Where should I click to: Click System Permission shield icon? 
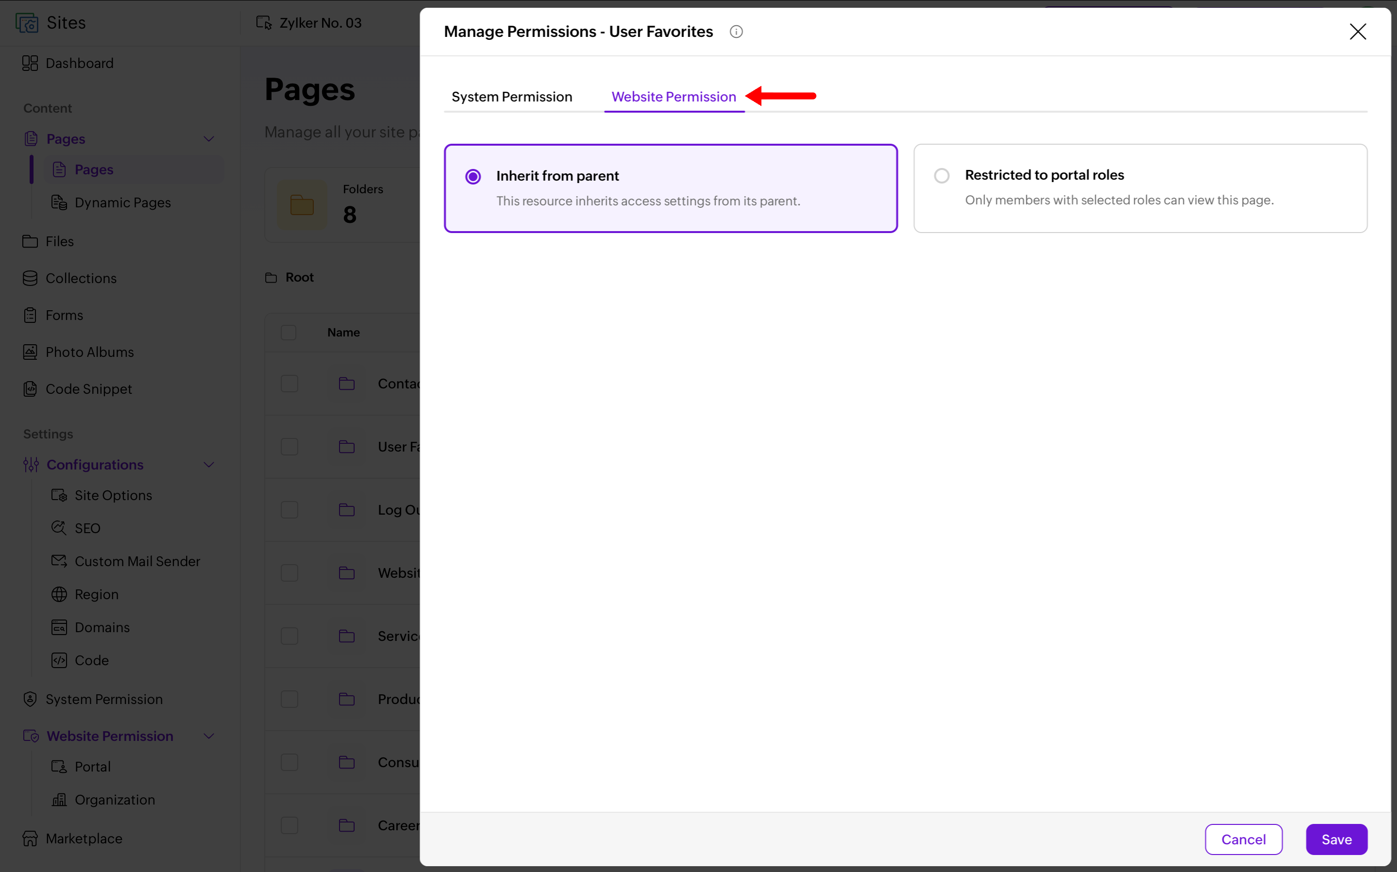(30, 699)
